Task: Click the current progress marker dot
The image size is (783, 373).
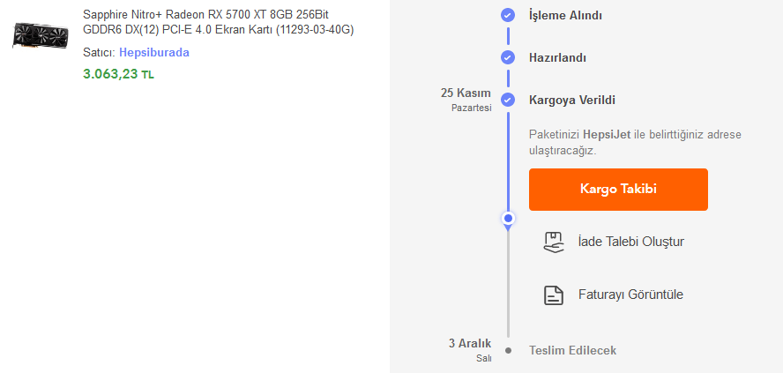Action: point(507,218)
